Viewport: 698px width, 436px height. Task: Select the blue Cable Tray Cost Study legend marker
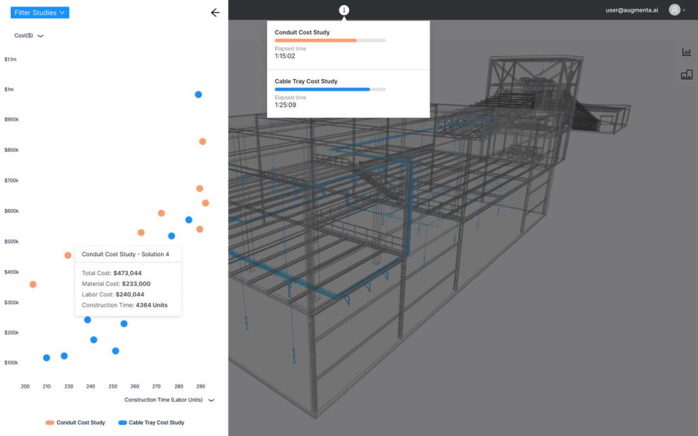[121, 422]
